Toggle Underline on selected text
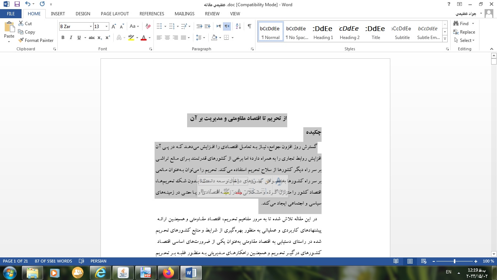 79,38
